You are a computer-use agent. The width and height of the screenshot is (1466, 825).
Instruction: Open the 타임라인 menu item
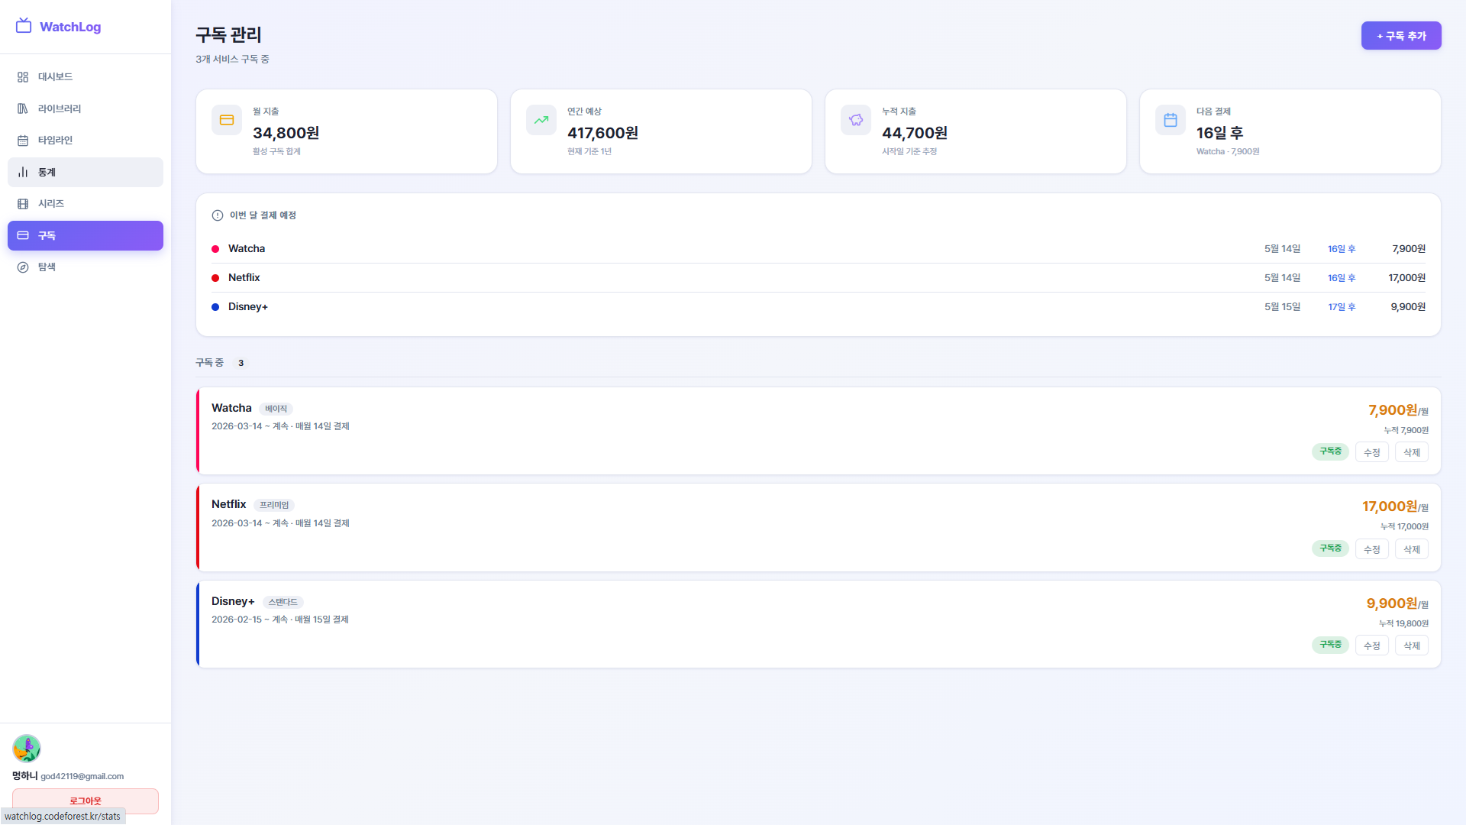(86, 141)
